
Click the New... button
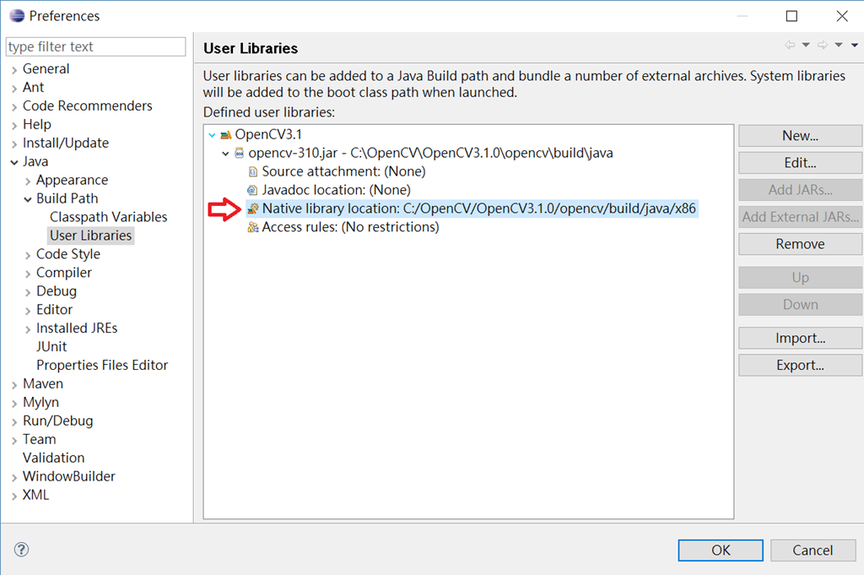[x=800, y=136]
